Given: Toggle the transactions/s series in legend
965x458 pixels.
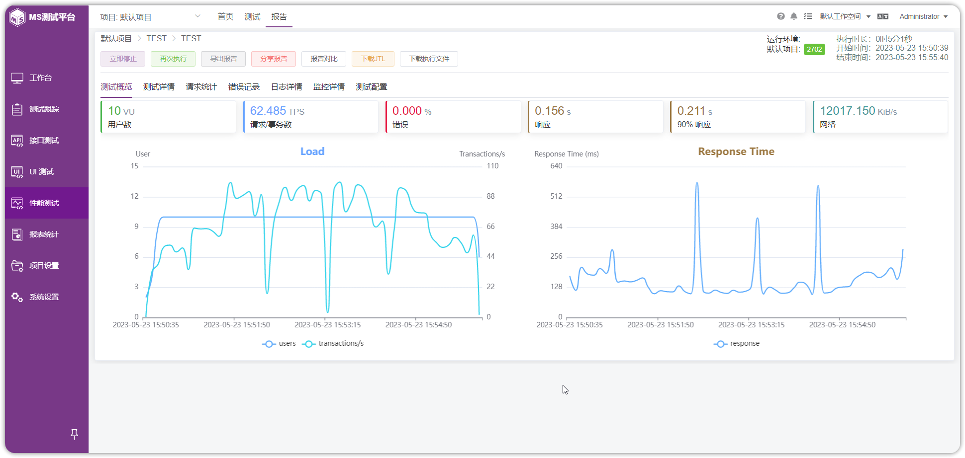Looking at the screenshot, I should click(x=332, y=344).
